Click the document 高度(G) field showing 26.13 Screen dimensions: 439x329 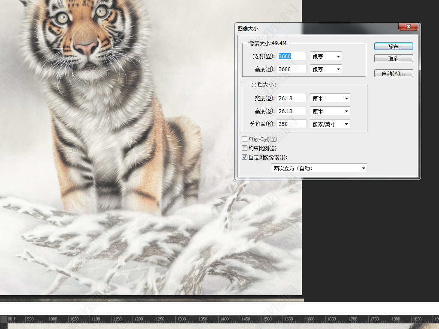tap(292, 111)
